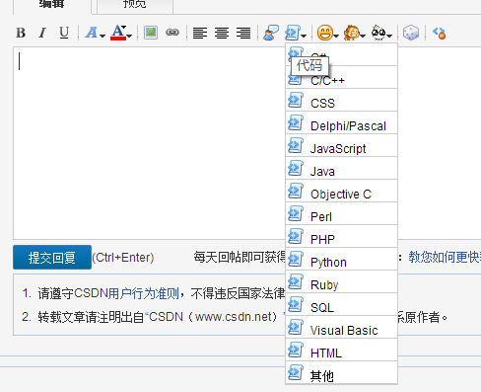This screenshot has width=481, height=392.
Task: Open the font size dropdown
Action: pos(96,33)
